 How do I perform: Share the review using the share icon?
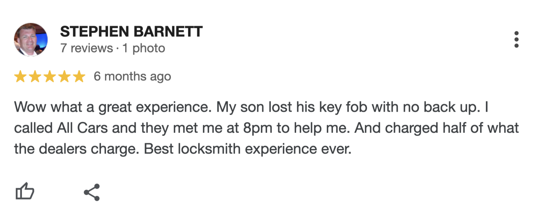(x=92, y=192)
